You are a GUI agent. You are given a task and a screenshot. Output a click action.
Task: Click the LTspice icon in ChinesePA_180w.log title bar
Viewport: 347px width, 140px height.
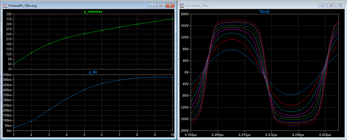pos(5,5)
